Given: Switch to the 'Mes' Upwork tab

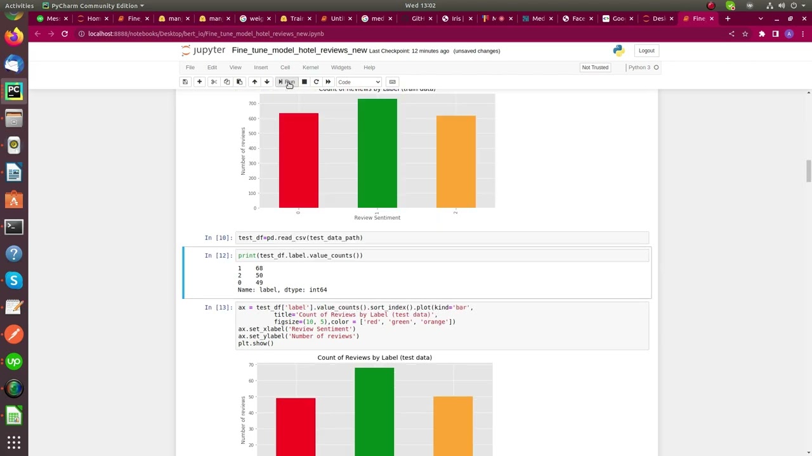Looking at the screenshot, I should click(53, 18).
